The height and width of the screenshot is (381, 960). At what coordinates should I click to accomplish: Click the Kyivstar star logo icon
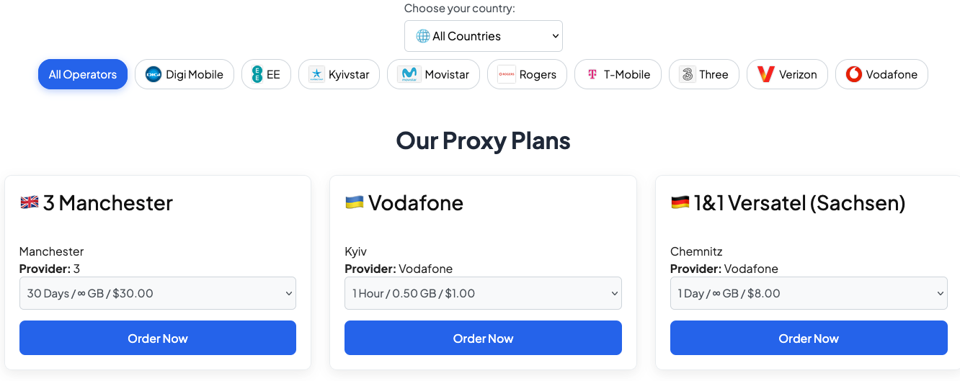[316, 74]
